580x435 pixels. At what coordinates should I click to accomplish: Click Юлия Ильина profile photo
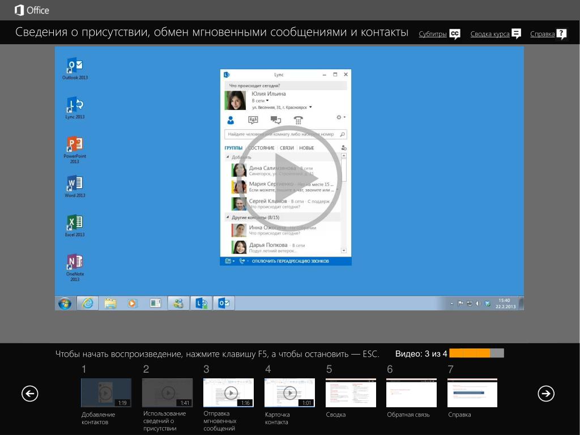pyautogui.click(x=235, y=100)
